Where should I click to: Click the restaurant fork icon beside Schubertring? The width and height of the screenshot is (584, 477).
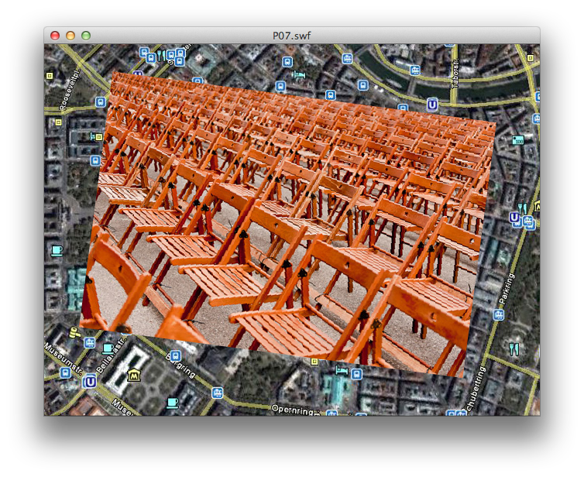514,348
